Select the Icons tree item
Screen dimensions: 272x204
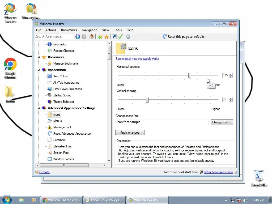click(x=54, y=114)
